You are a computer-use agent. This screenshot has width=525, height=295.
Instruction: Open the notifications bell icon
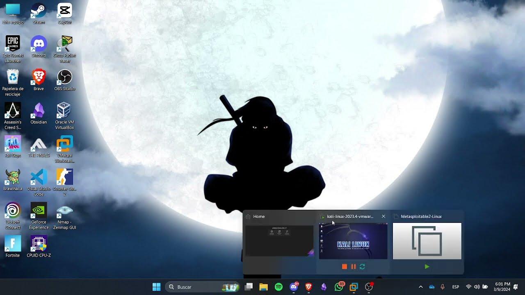coord(516,287)
